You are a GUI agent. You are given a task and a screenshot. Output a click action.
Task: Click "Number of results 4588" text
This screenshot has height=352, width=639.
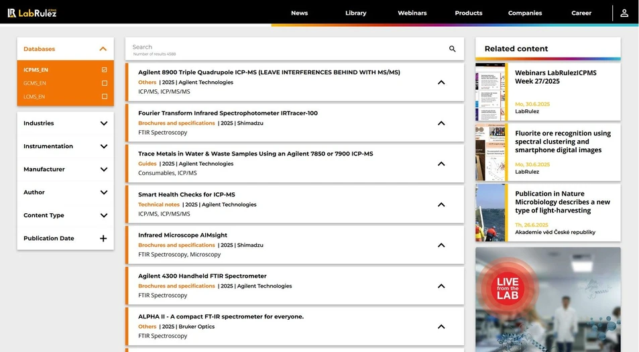pyautogui.click(x=154, y=54)
